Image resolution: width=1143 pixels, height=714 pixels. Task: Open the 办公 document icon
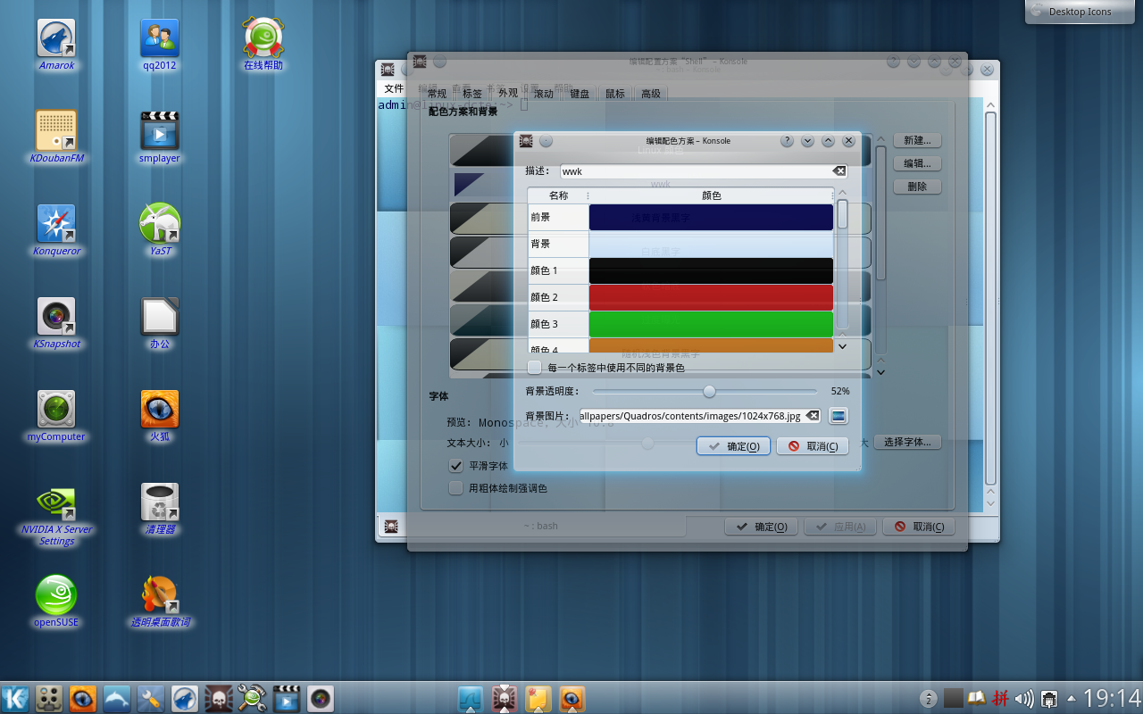point(160,321)
